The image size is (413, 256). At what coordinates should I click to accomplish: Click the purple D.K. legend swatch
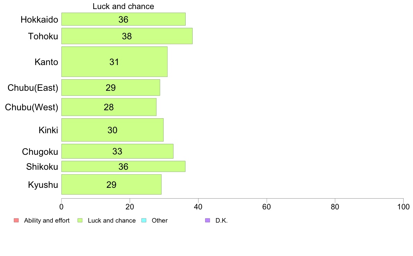coord(208,221)
